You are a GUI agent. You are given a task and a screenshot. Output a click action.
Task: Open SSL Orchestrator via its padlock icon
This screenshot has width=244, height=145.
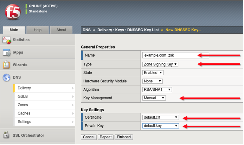pos(6,134)
